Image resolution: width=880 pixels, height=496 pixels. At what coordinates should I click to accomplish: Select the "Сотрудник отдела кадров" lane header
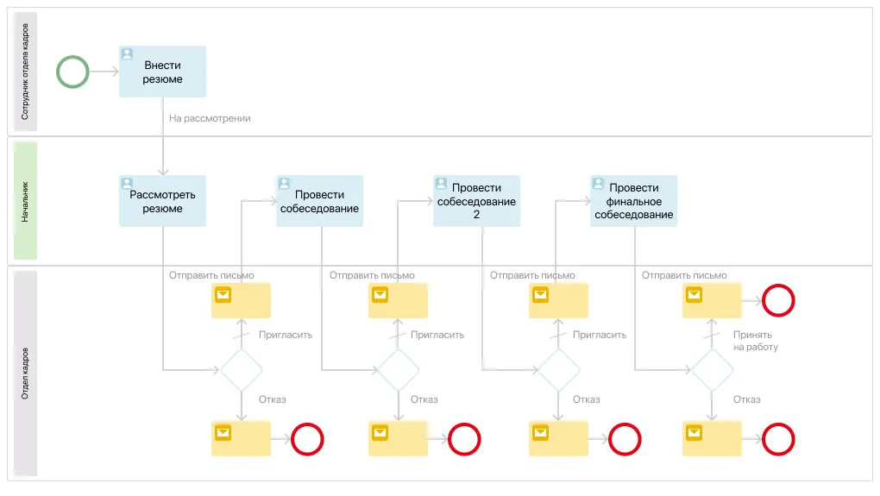coord(25,72)
